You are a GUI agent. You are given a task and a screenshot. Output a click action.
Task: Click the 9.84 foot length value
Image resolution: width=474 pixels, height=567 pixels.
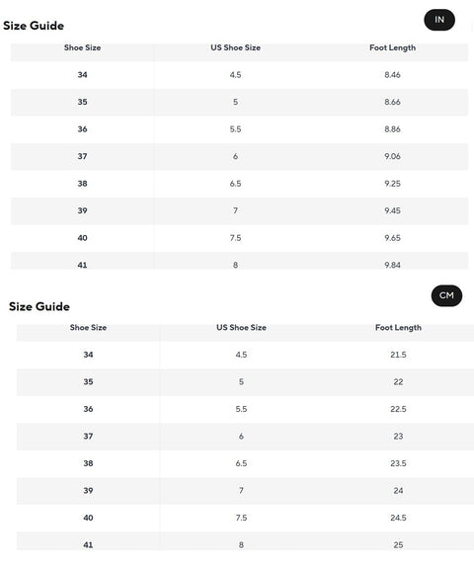pos(392,265)
